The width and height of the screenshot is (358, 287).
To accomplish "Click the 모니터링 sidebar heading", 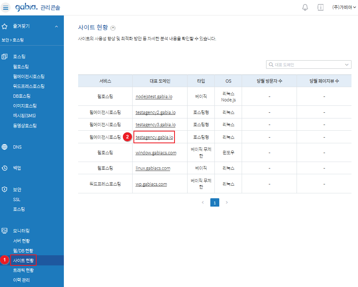I will [x=21, y=230].
